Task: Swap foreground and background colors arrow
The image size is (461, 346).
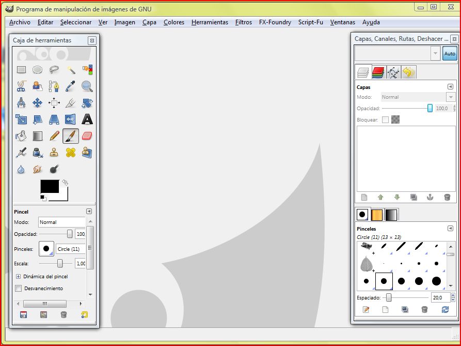Action: point(65,183)
